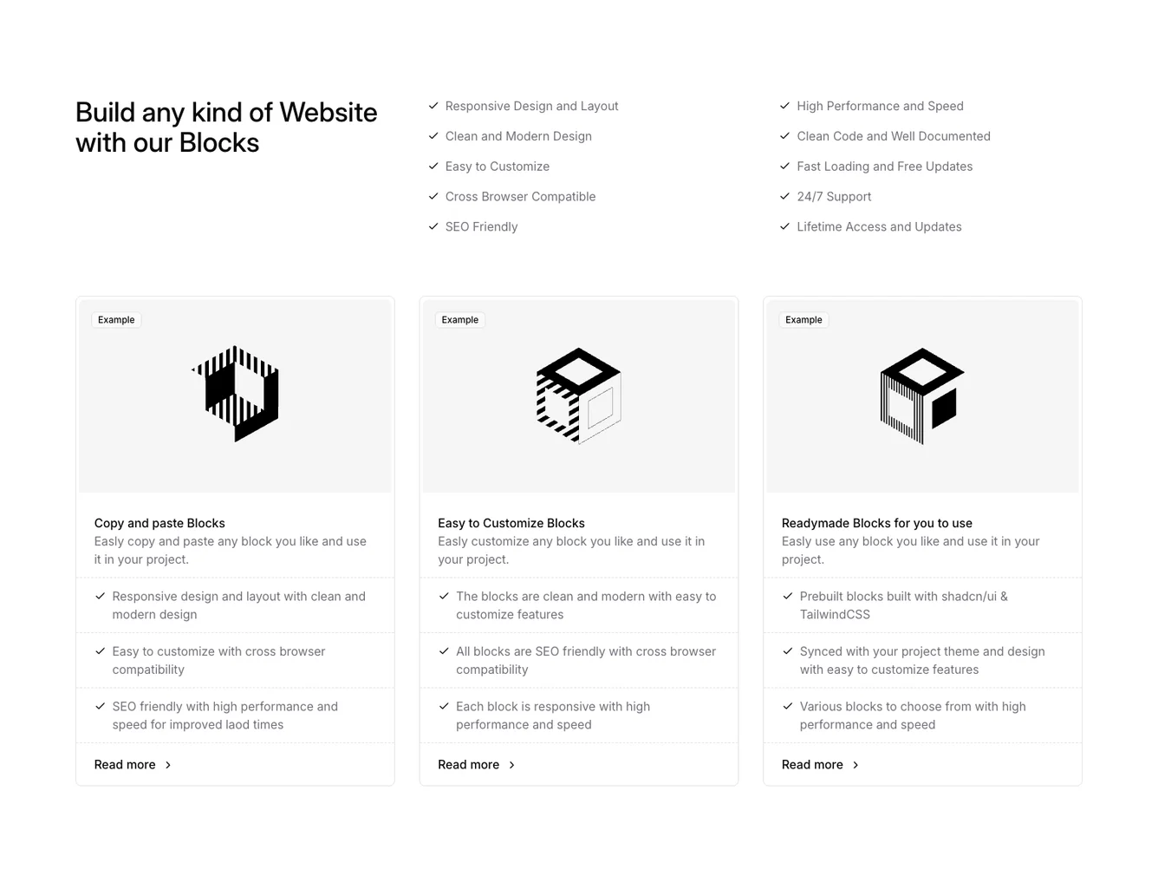This screenshot has height=869, width=1158.
Task: Click checkmark beside Each block is responsive
Action: 444,706
